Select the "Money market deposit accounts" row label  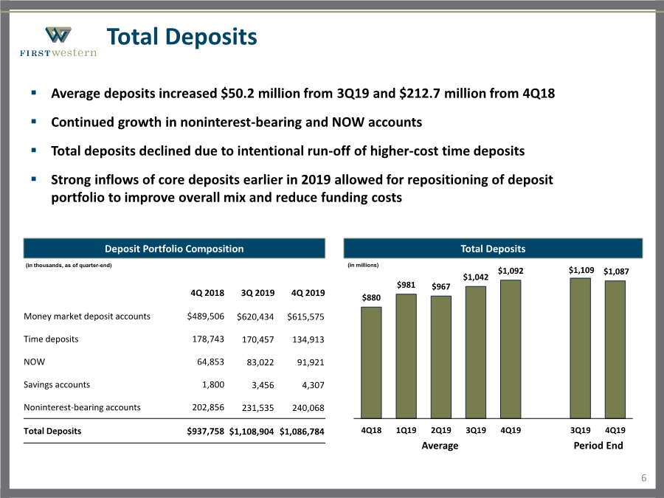tap(87, 317)
